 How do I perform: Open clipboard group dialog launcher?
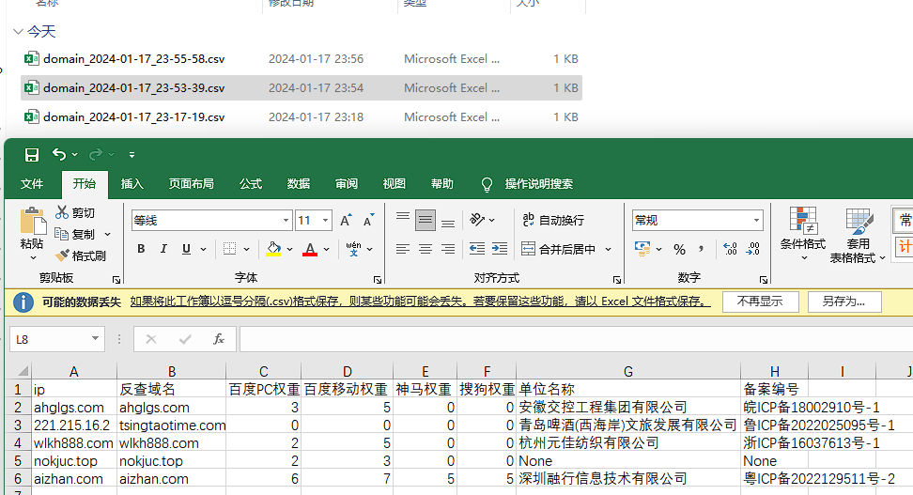click(116, 280)
